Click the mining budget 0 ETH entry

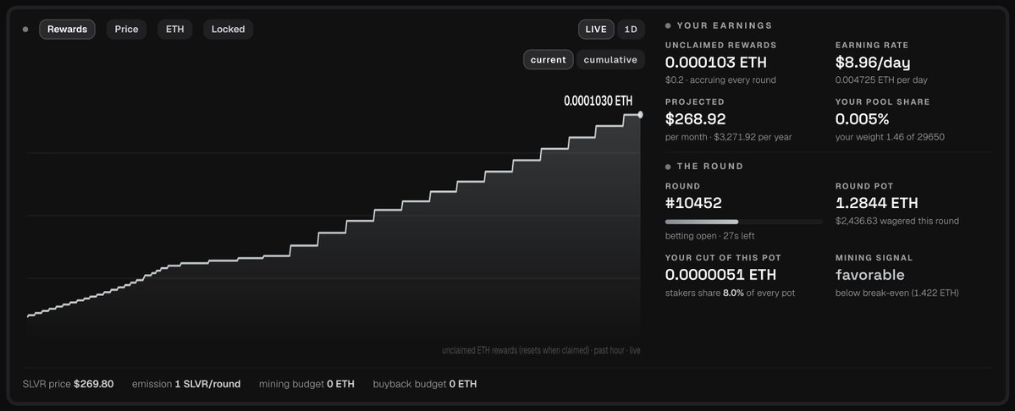306,384
